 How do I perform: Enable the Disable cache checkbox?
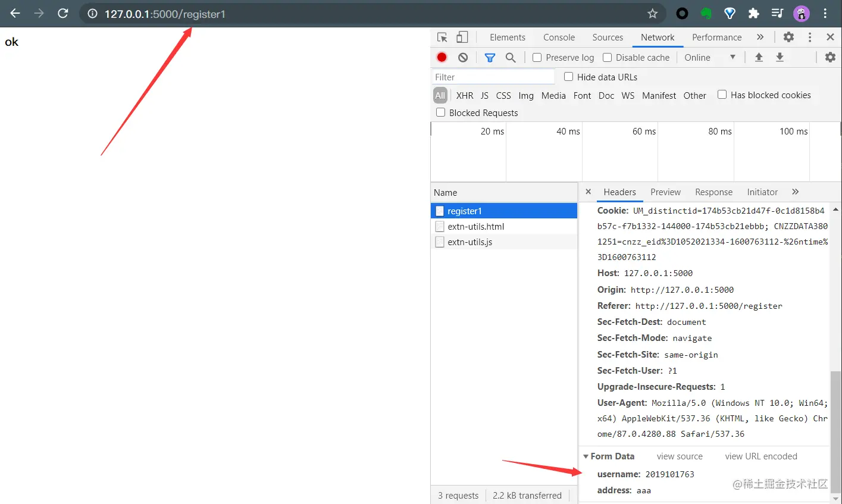pos(607,57)
